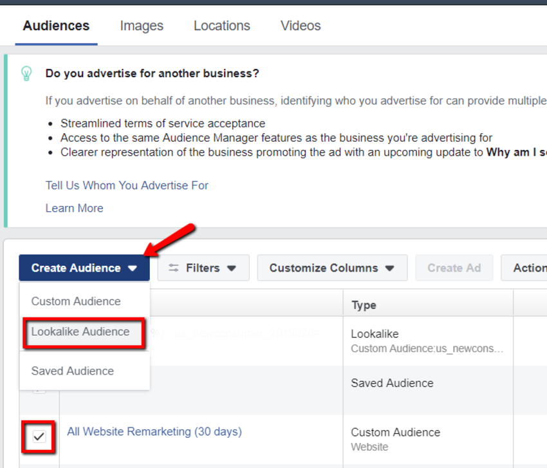
Task: Open the Locations tab
Action: (222, 26)
